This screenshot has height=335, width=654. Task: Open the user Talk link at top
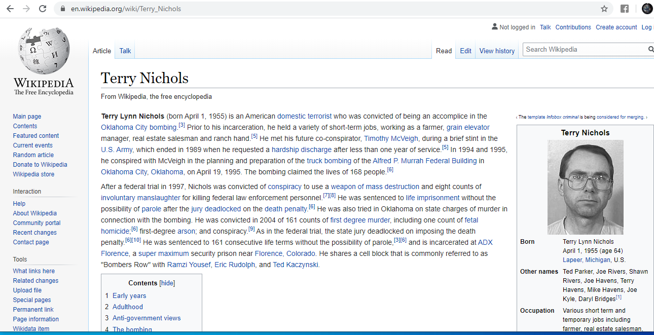(545, 27)
